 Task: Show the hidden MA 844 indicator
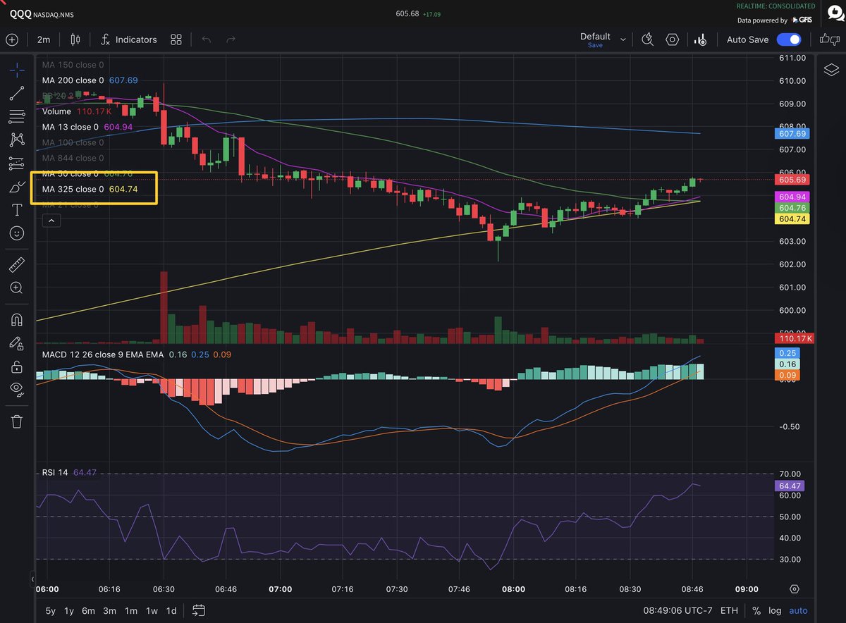(x=73, y=158)
